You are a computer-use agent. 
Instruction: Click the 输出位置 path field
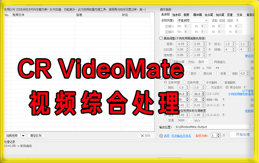point(212,127)
